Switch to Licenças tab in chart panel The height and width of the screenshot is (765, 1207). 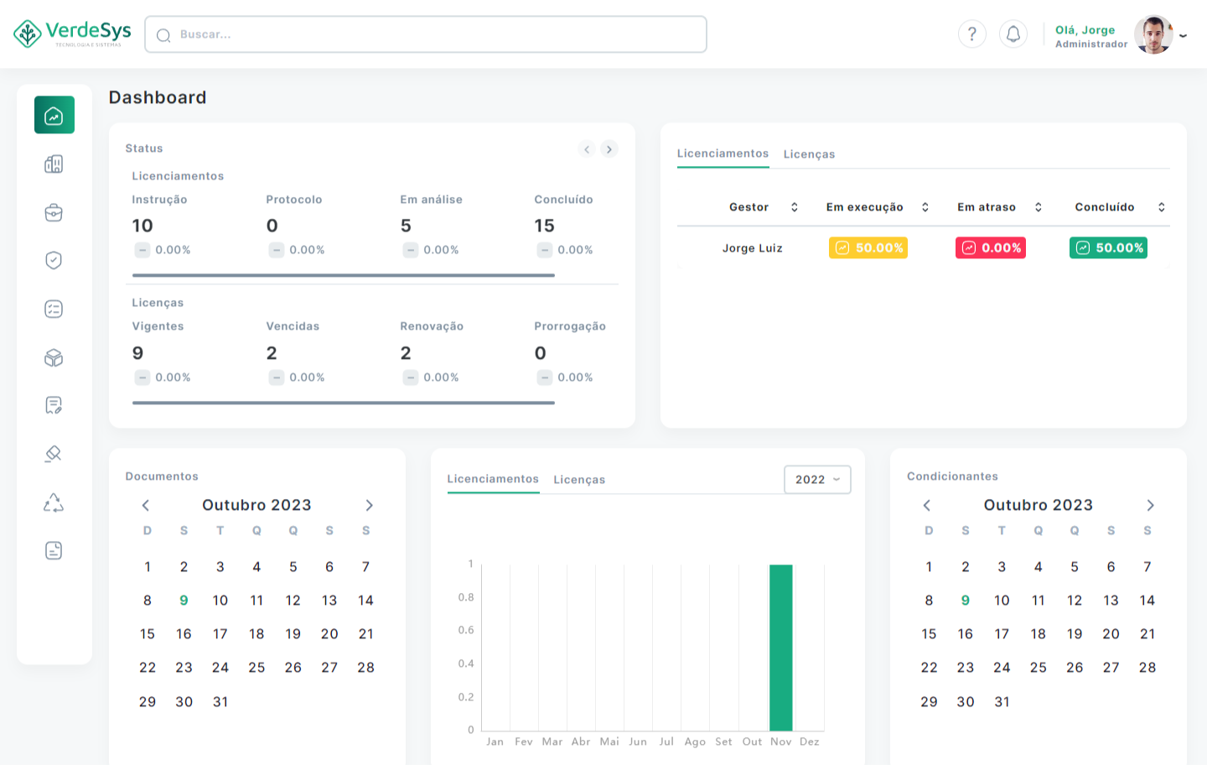(x=578, y=480)
